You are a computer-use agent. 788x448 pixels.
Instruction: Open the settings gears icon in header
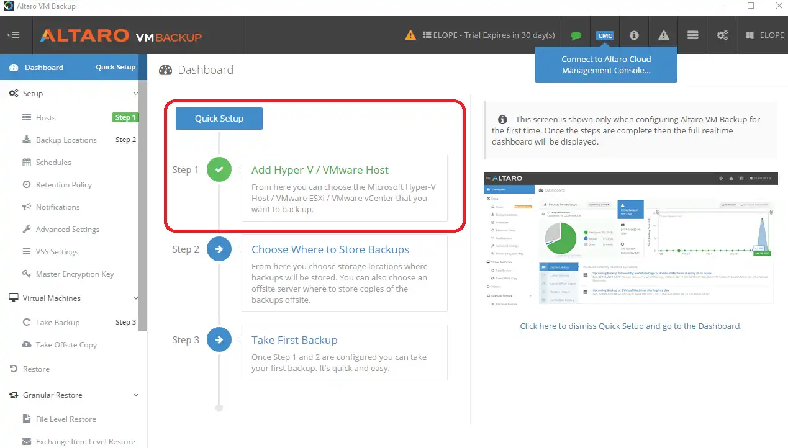[722, 35]
